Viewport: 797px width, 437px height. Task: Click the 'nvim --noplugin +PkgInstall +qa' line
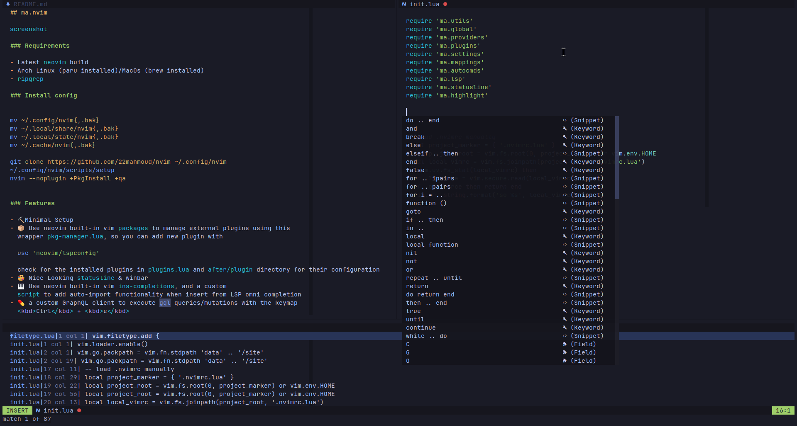[68, 178]
